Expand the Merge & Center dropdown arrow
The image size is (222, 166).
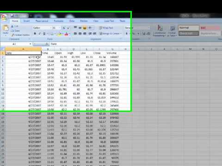[x=121, y=34]
